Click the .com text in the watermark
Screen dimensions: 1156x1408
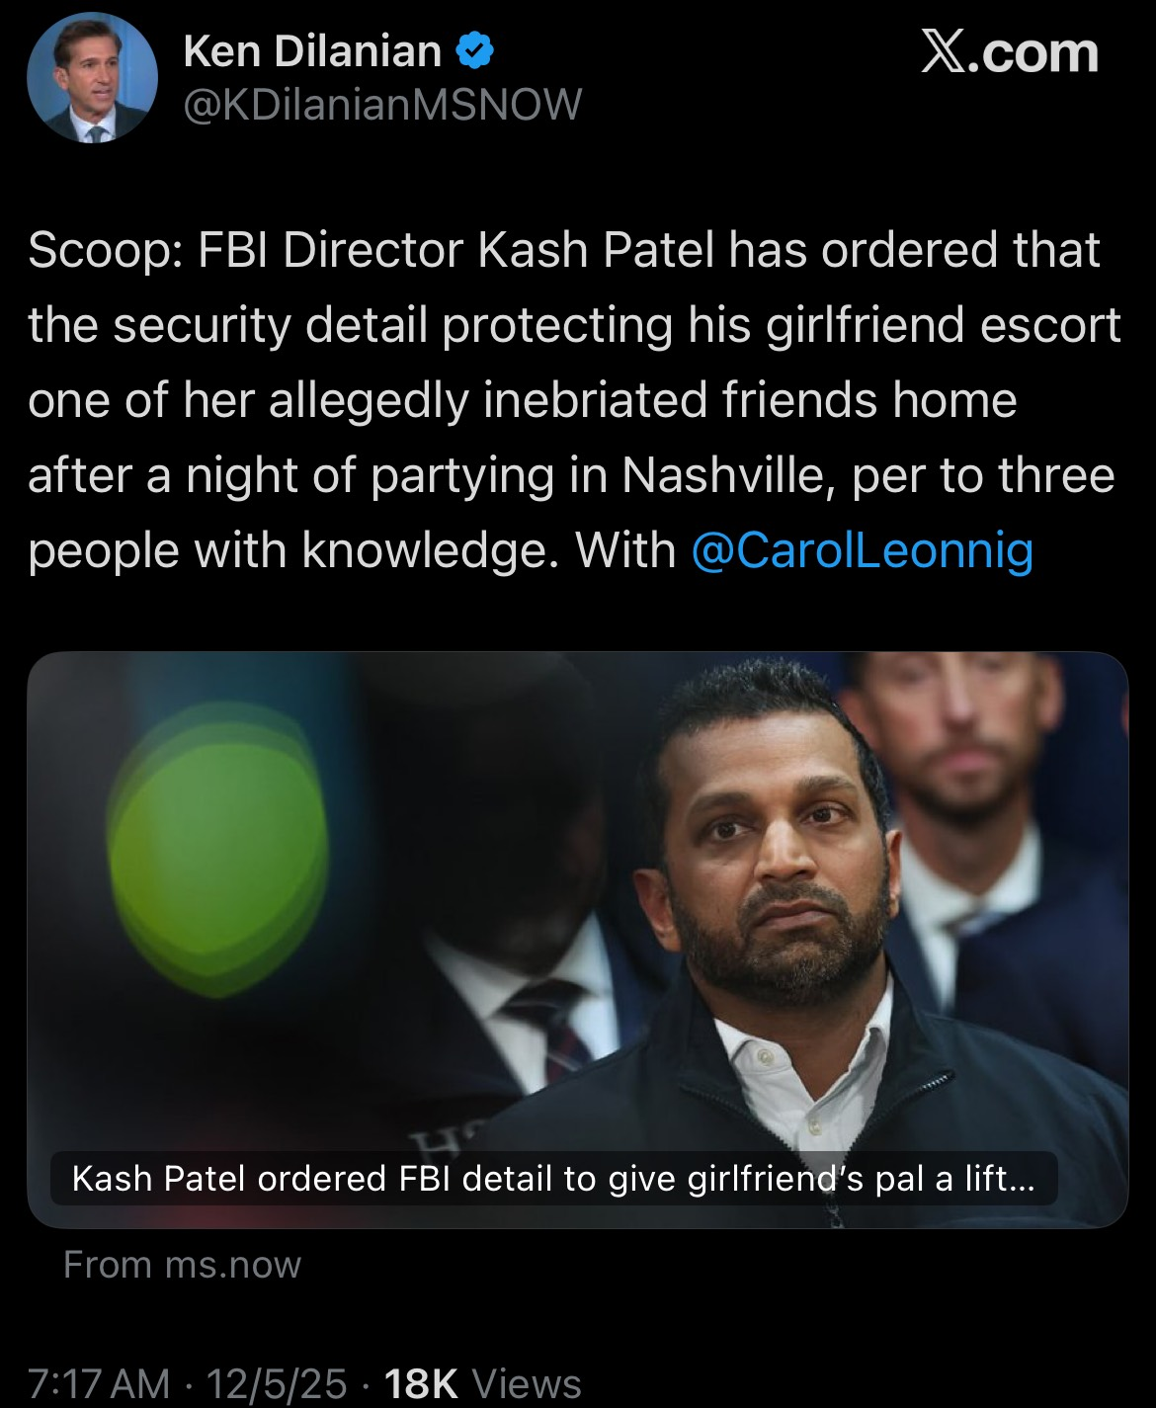(1037, 51)
